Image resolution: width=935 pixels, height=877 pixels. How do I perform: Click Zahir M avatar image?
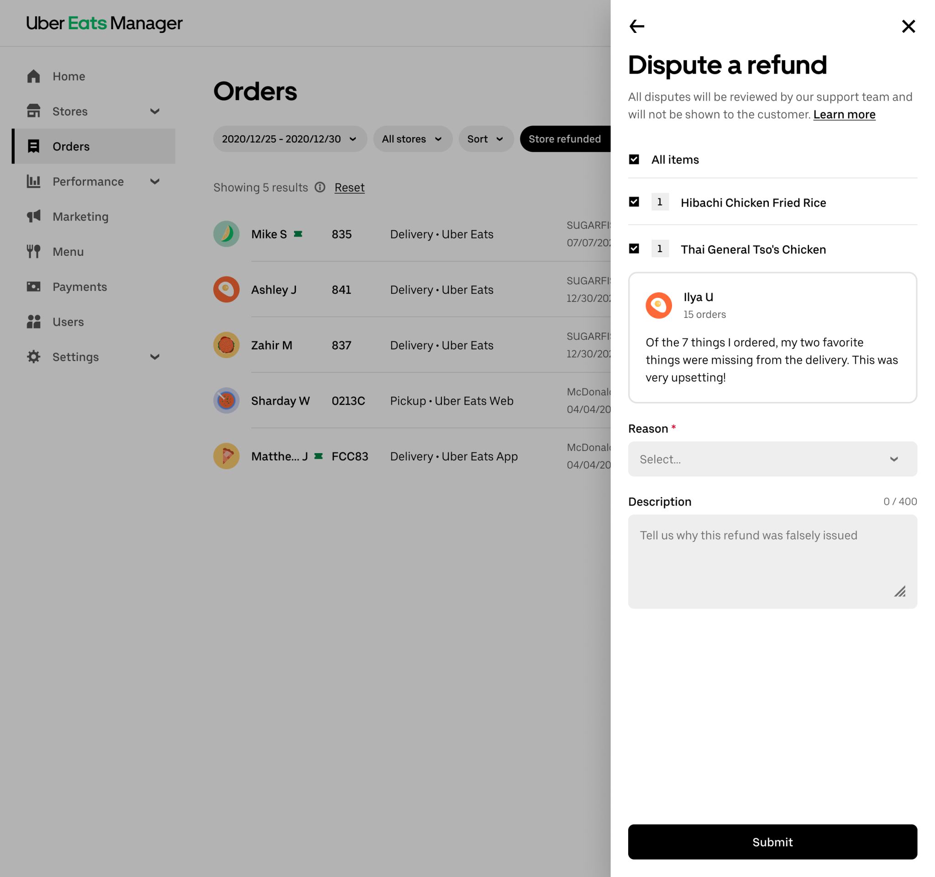pyautogui.click(x=226, y=345)
